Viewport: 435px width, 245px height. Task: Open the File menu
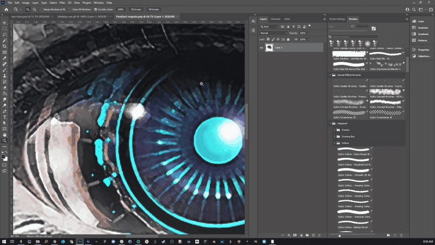point(10,3)
